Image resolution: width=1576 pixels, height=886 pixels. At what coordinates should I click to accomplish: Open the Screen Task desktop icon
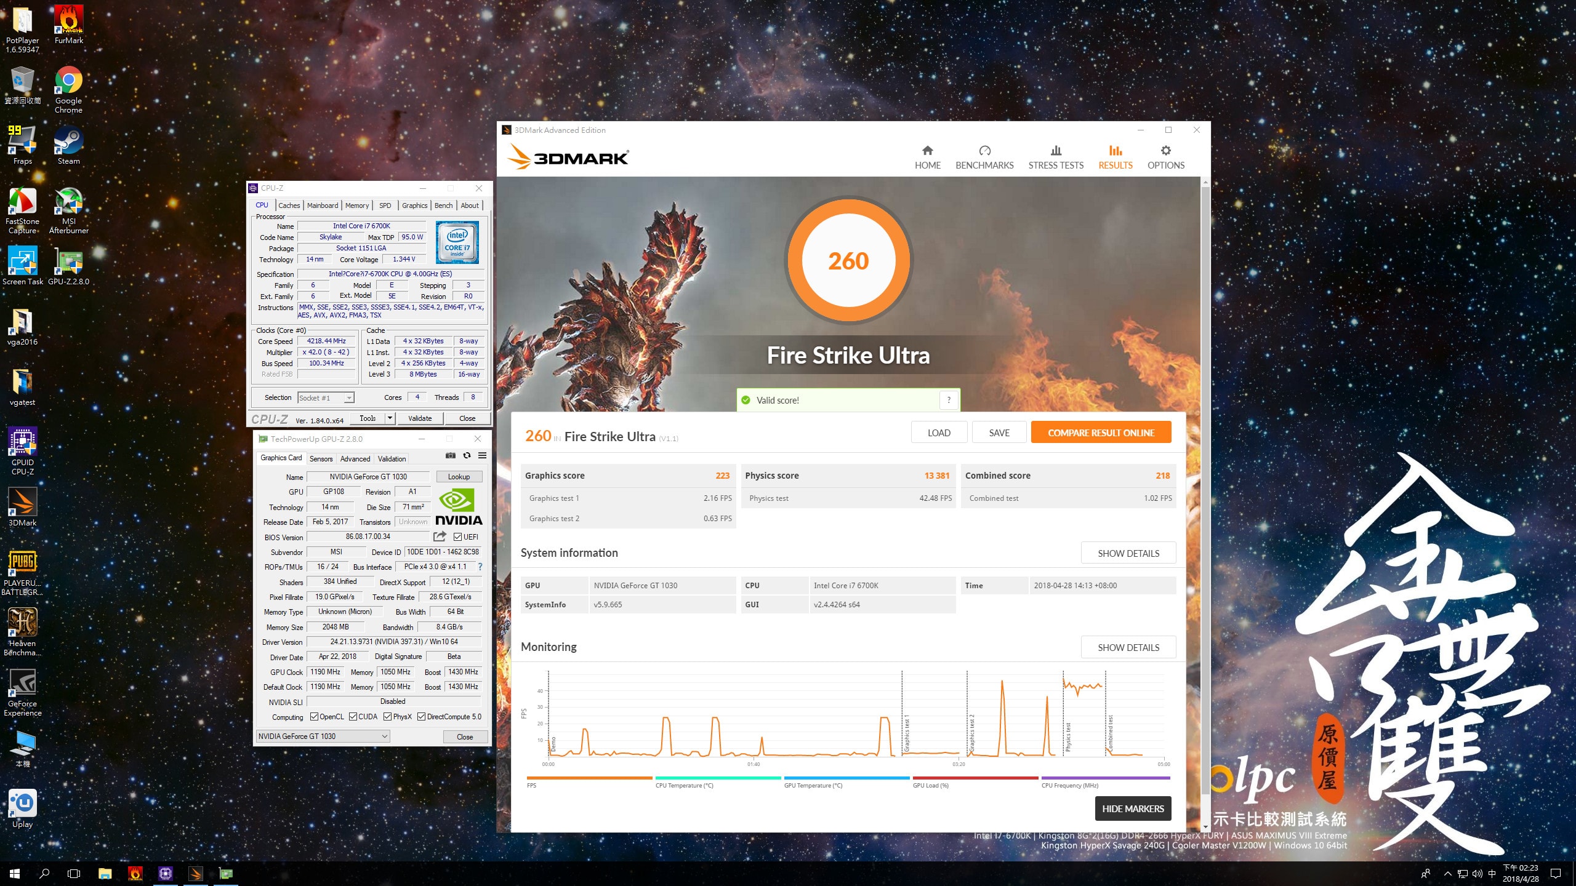(23, 266)
